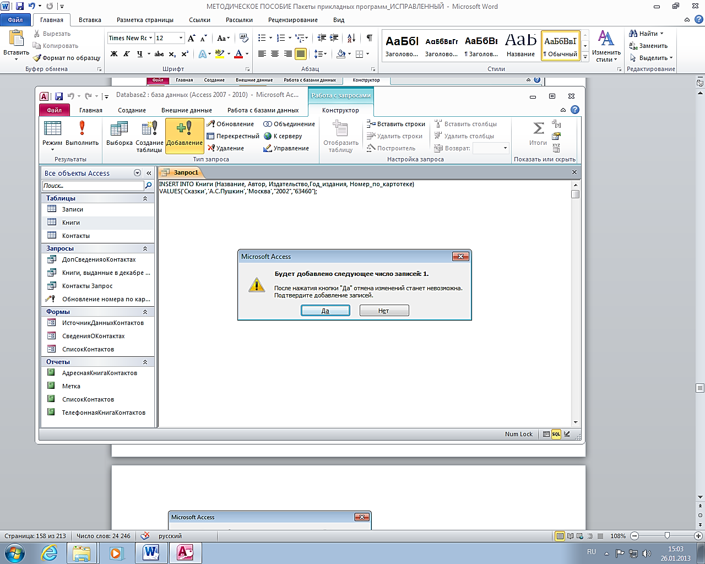Image resolution: width=705 pixels, height=564 pixels.
Task: Center-align paragraph in Word ribbon
Action: click(275, 54)
